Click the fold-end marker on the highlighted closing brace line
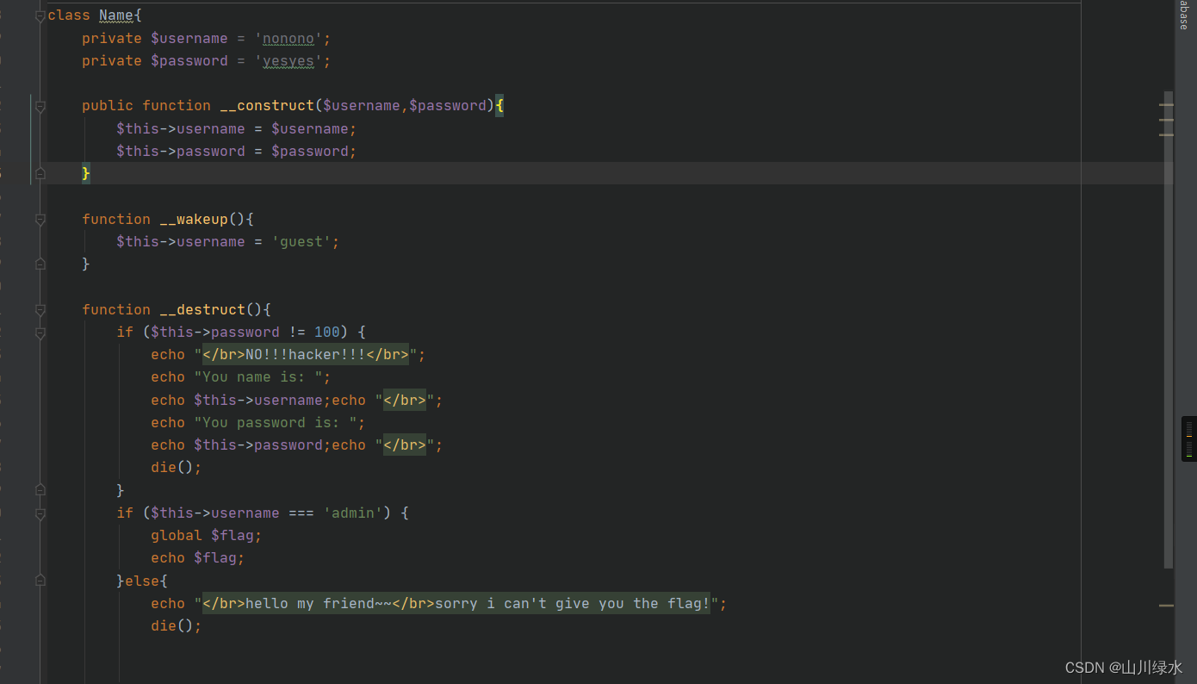Screen dimensions: 1197x684 click(40, 173)
